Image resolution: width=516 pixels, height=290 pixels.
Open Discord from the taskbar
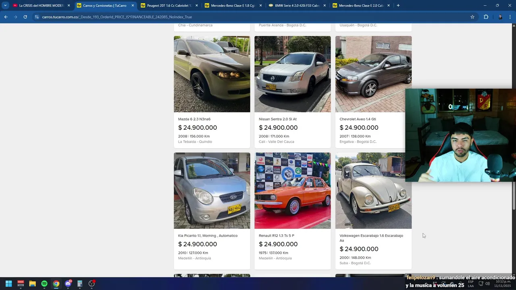68,284
